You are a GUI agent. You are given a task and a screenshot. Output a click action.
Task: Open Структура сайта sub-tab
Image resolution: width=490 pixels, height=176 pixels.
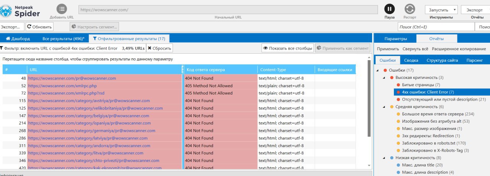442,60
